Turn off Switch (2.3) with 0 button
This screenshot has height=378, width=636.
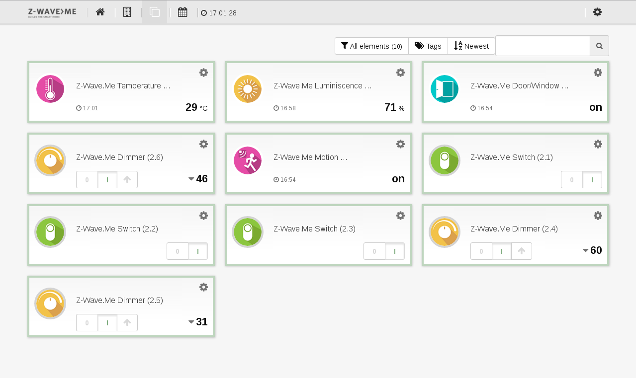click(x=374, y=251)
